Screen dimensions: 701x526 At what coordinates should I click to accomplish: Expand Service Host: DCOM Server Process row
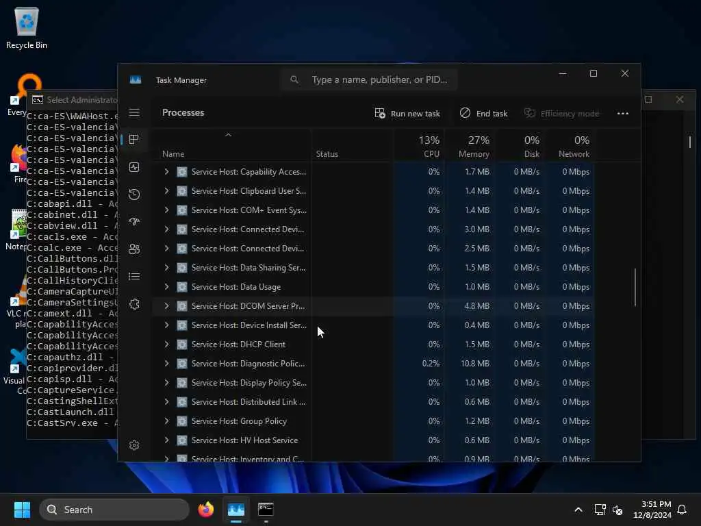pyautogui.click(x=166, y=306)
